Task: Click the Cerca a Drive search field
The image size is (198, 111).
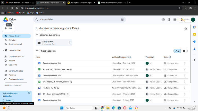Action: tap(77, 20)
